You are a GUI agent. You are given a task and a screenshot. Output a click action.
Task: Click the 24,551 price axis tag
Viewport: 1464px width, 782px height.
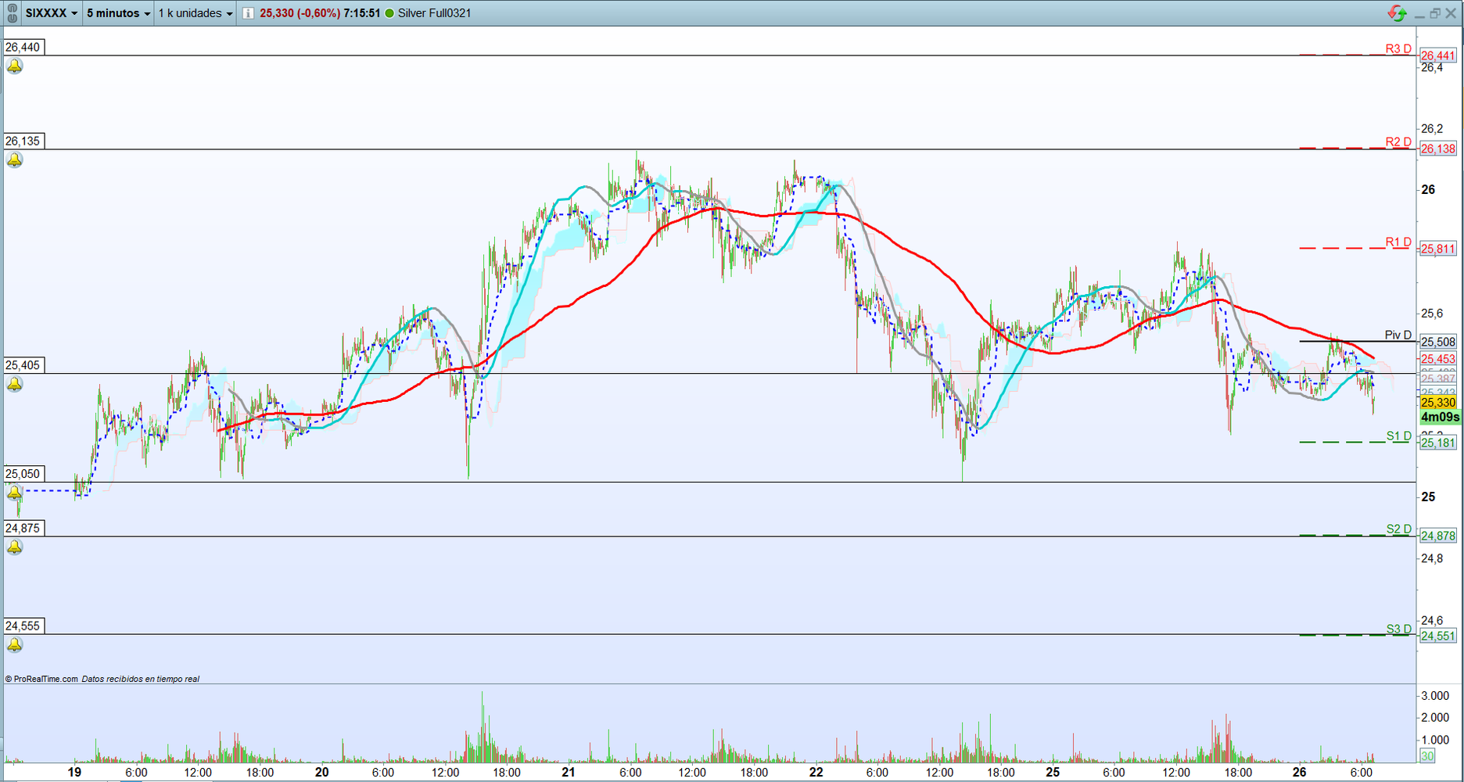click(x=1438, y=636)
